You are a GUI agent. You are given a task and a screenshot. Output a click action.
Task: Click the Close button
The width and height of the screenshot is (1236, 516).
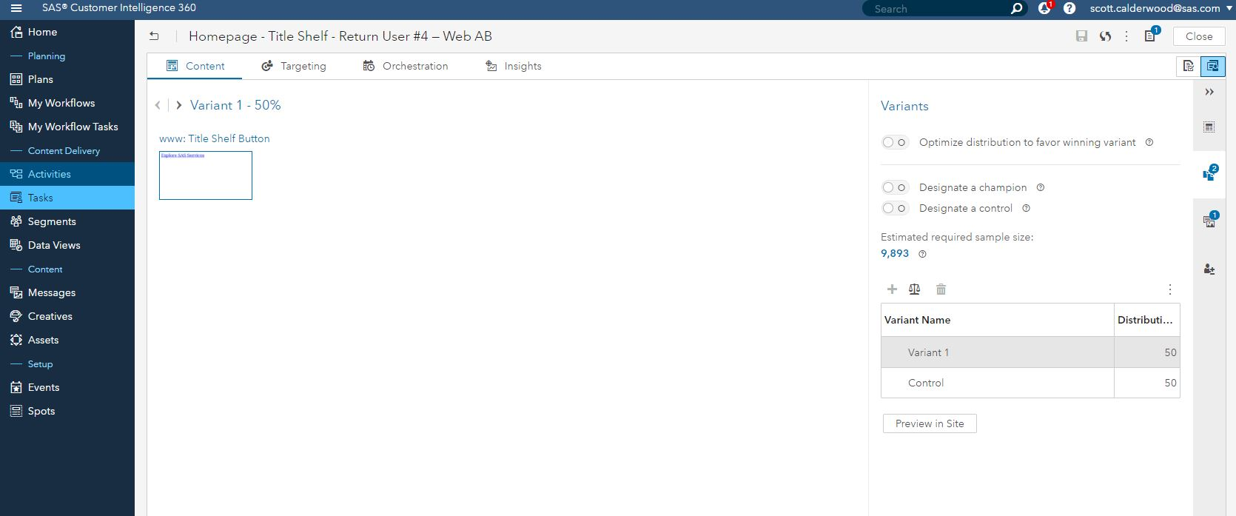1199,36
